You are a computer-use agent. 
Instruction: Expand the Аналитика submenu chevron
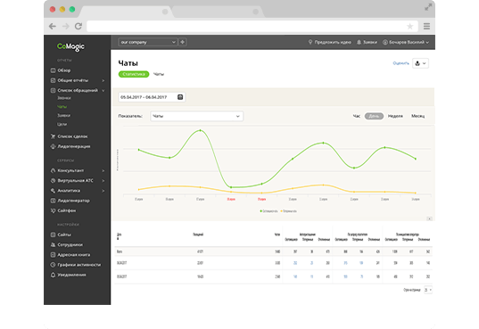coord(103,191)
